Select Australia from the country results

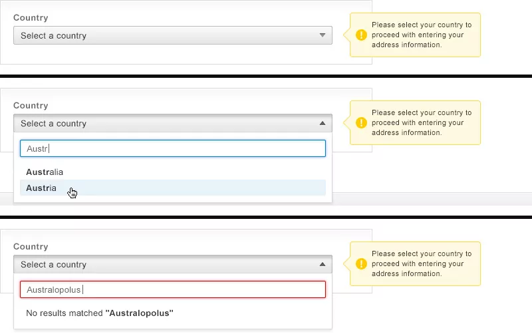45,172
